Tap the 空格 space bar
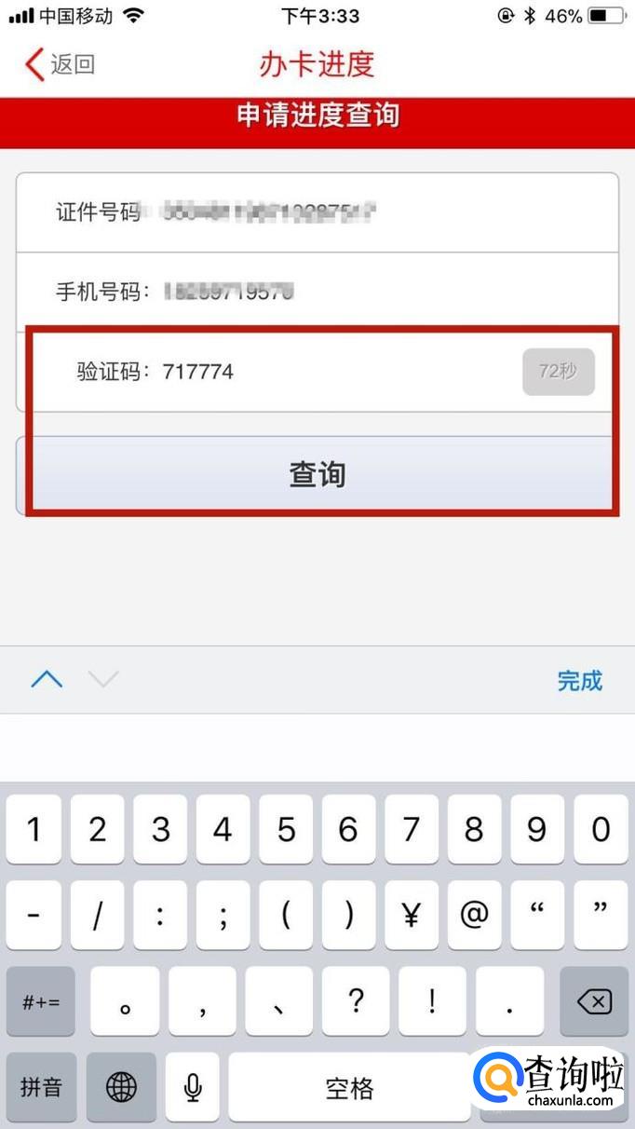Screen dimensions: 635x1129 pos(349,1087)
